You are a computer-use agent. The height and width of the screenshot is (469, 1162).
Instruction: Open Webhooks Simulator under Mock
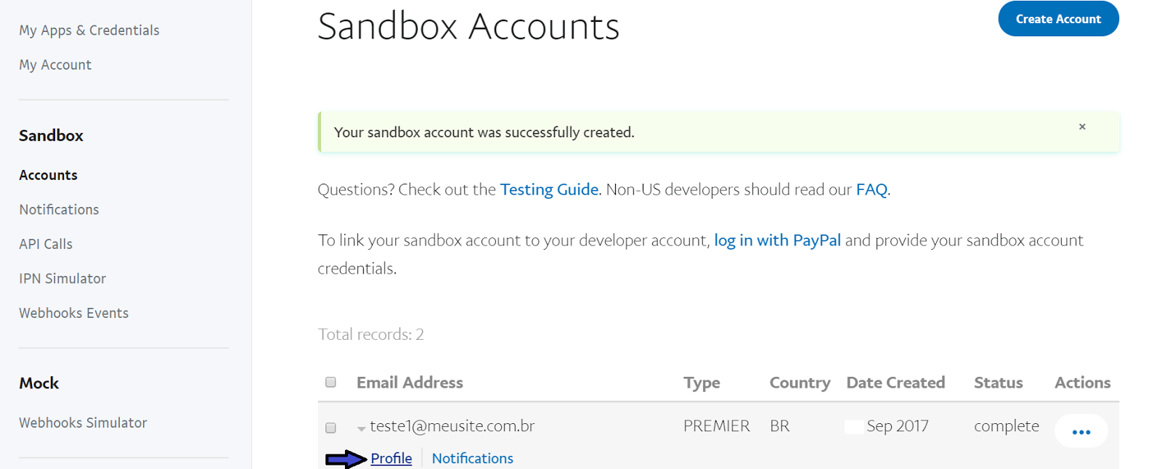tap(83, 423)
